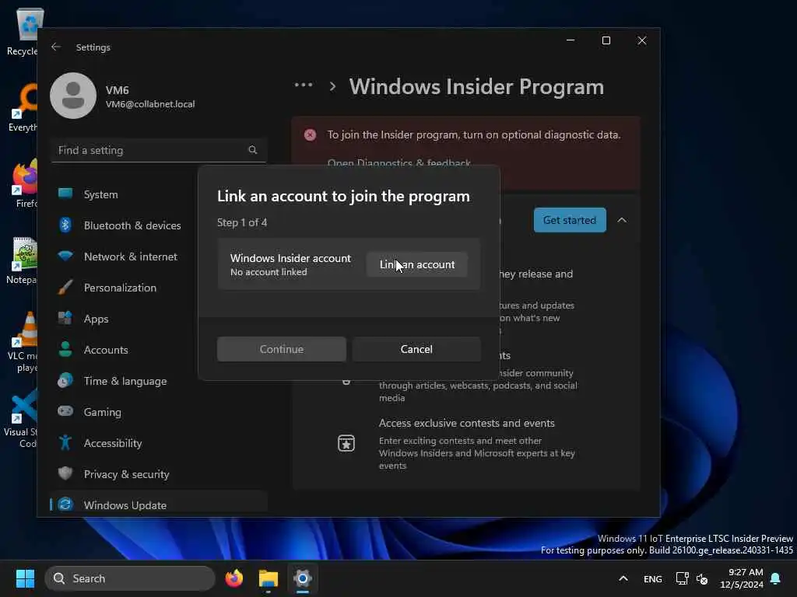
Task: Open Diagnostics & feedback link
Action: tap(399, 163)
